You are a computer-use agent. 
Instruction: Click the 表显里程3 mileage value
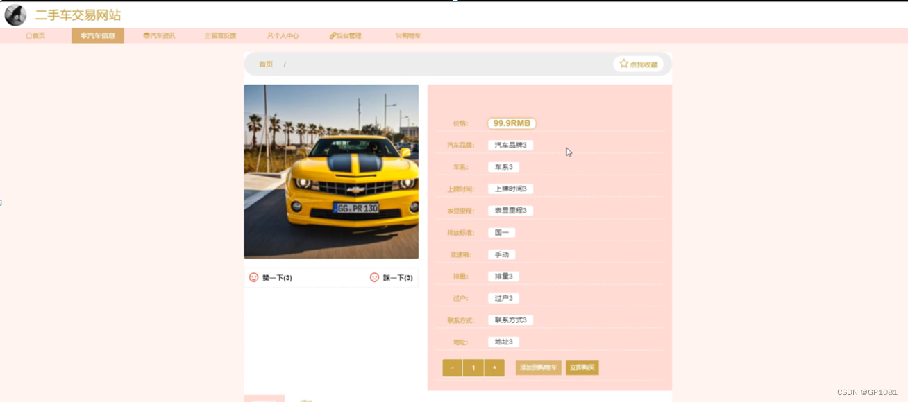510,211
